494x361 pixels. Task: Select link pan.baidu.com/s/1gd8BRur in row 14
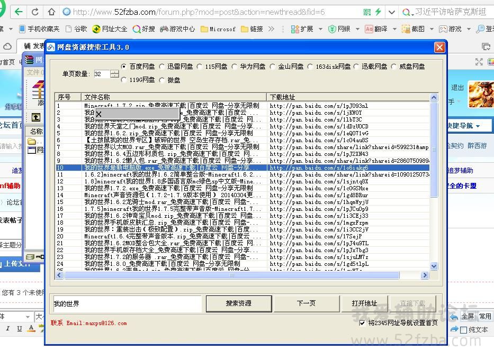pos(319,195)
